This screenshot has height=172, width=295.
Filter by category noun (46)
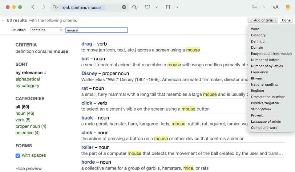[25, 113]
